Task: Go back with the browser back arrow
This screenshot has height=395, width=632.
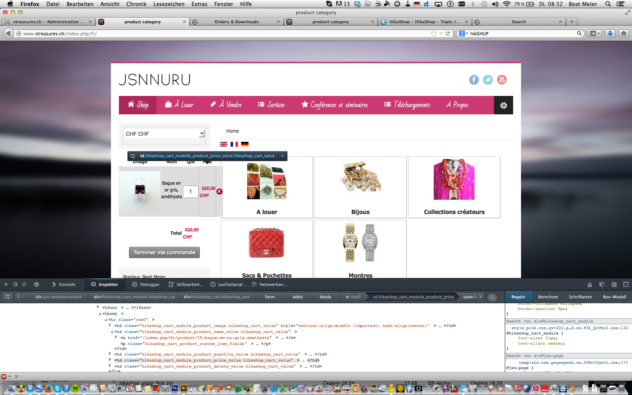Action: [8, 33]
